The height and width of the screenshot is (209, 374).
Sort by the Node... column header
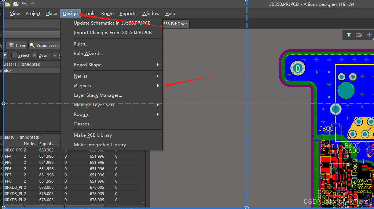click(x=30, y=144)
